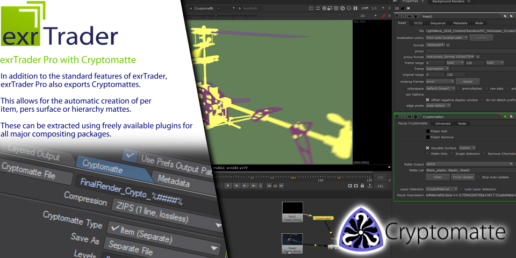The height and width of the screenshot is (258, 516).
Task: Click the flipbook play icon below the timeline
Action: point(350,185)
